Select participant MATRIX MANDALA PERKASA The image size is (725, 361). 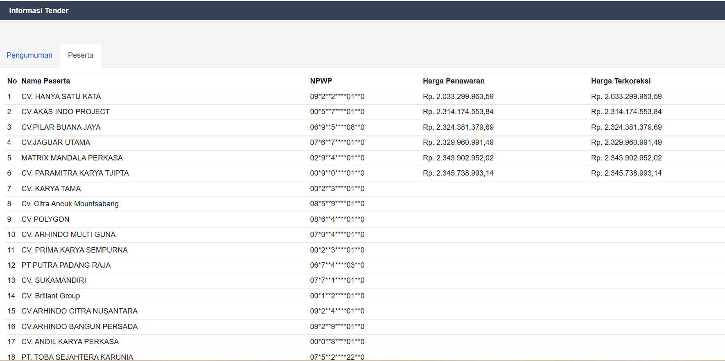point(72,158)
